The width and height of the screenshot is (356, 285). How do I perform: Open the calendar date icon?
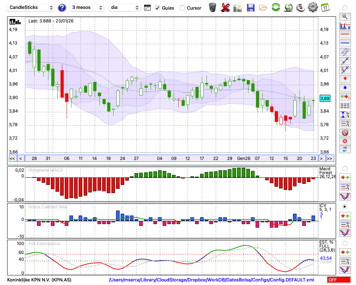tap(325, 7)
